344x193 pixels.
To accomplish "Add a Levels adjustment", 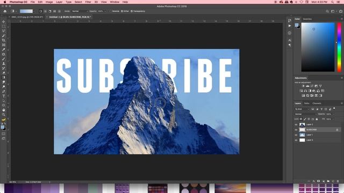I will (307, 86).
